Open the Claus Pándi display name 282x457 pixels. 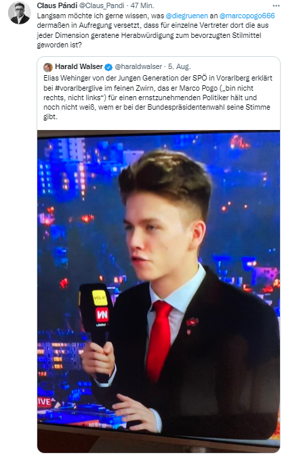tap(57, 5)
